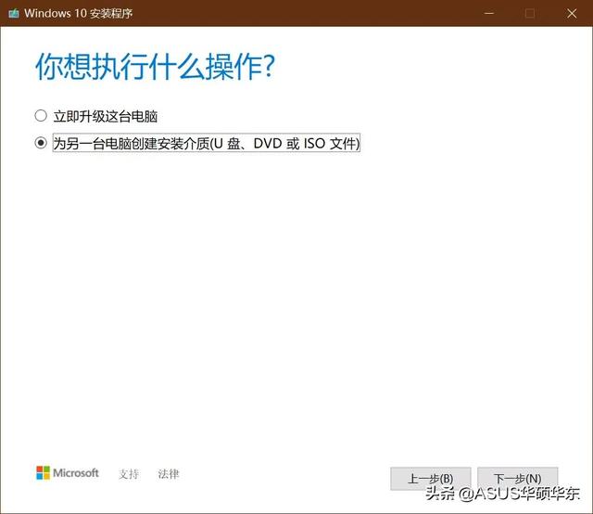The image size is (593, 514).
Task: Click the 上一步(B) button
Action: 430,479
